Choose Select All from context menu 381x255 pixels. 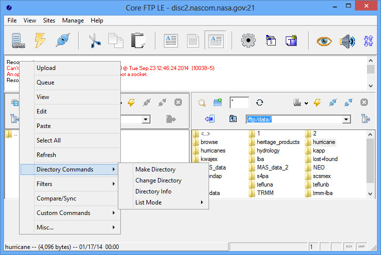(70, 140)
